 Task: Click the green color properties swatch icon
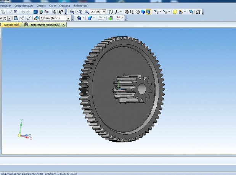[x=110, y=18]
